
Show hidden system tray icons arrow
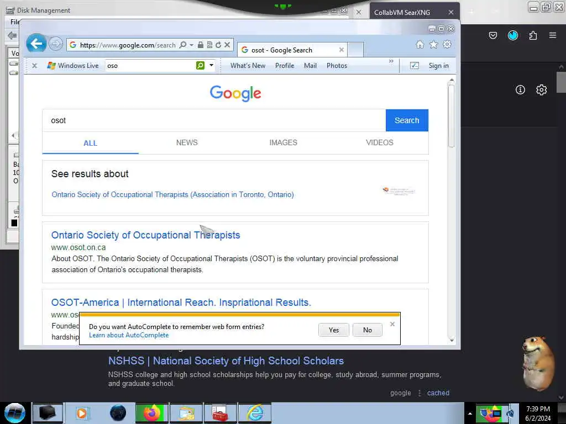(470, 413)
